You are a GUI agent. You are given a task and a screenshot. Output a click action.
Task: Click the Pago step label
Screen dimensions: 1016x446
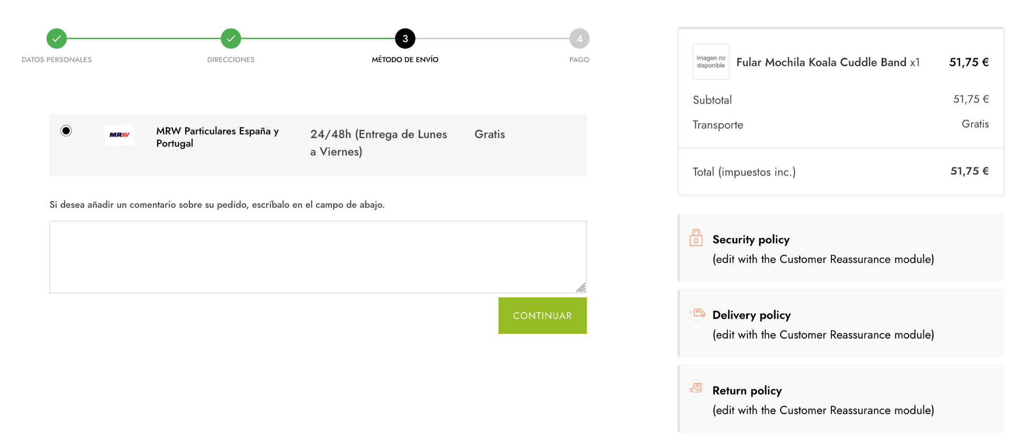click(579, 60)
